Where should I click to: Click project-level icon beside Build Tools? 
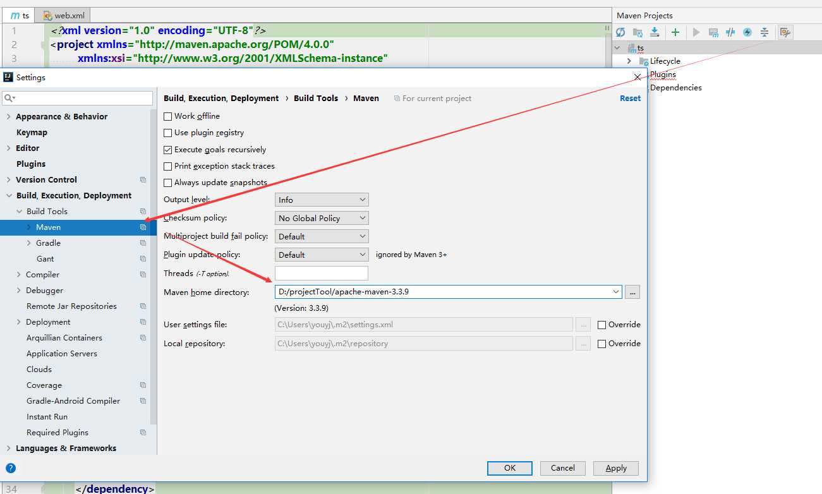pos(143,212)
